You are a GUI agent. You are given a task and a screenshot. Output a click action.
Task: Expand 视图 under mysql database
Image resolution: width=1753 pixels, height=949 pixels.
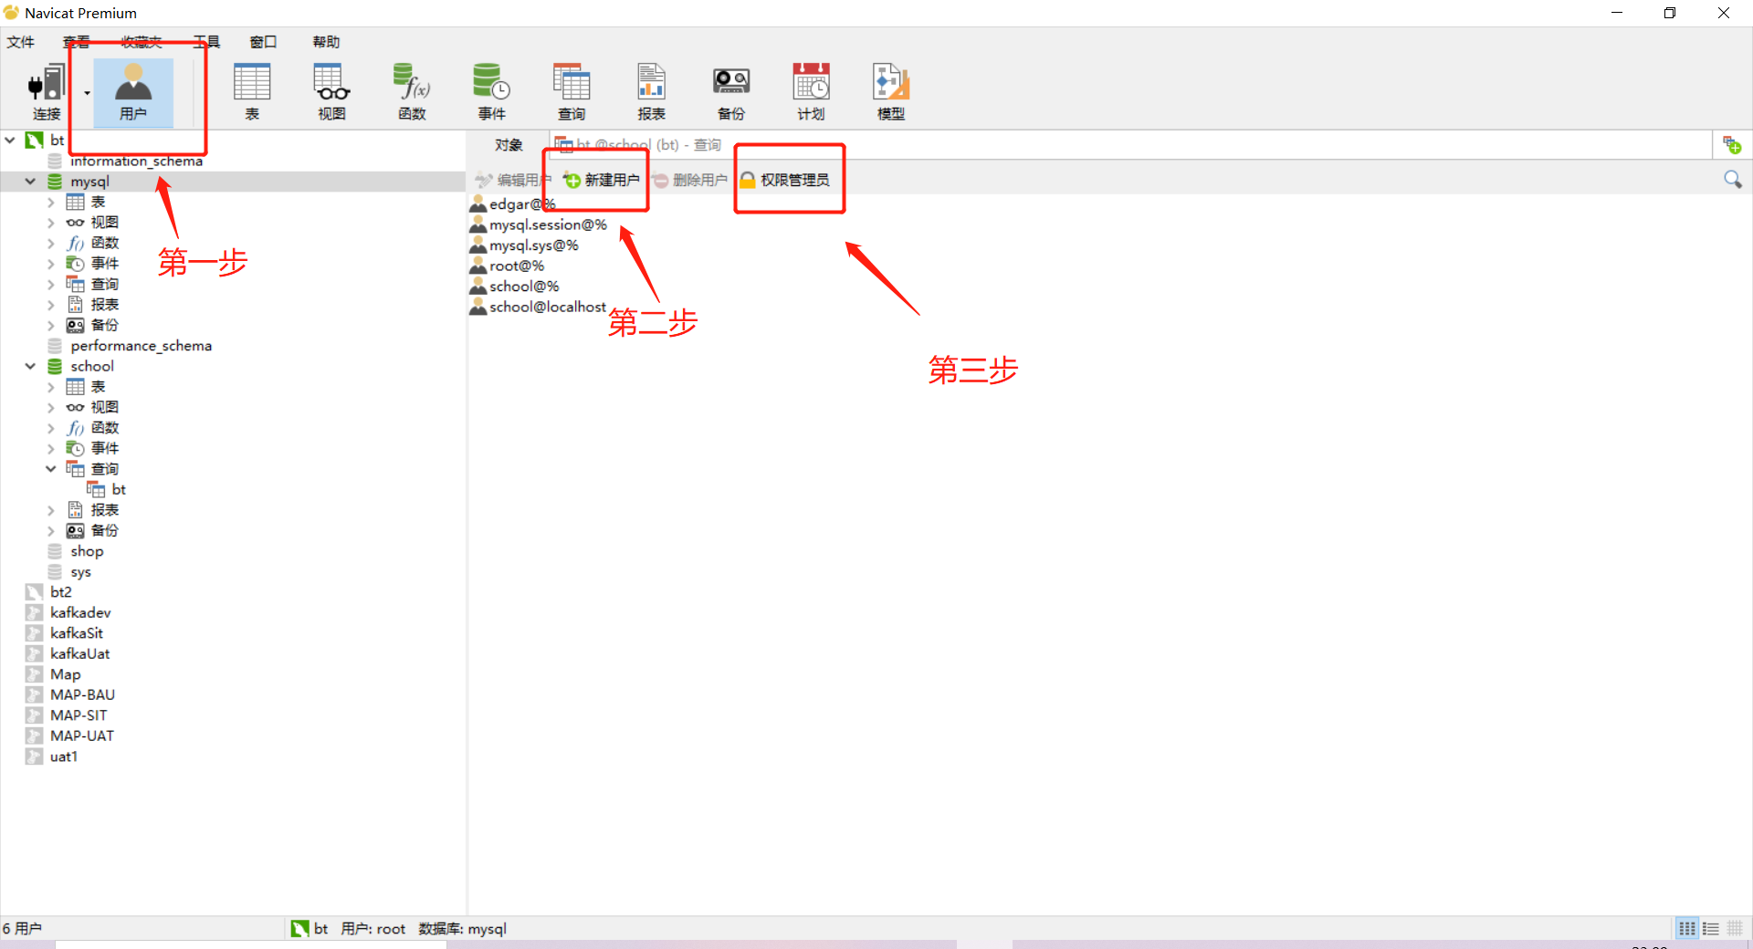[51, 223]
